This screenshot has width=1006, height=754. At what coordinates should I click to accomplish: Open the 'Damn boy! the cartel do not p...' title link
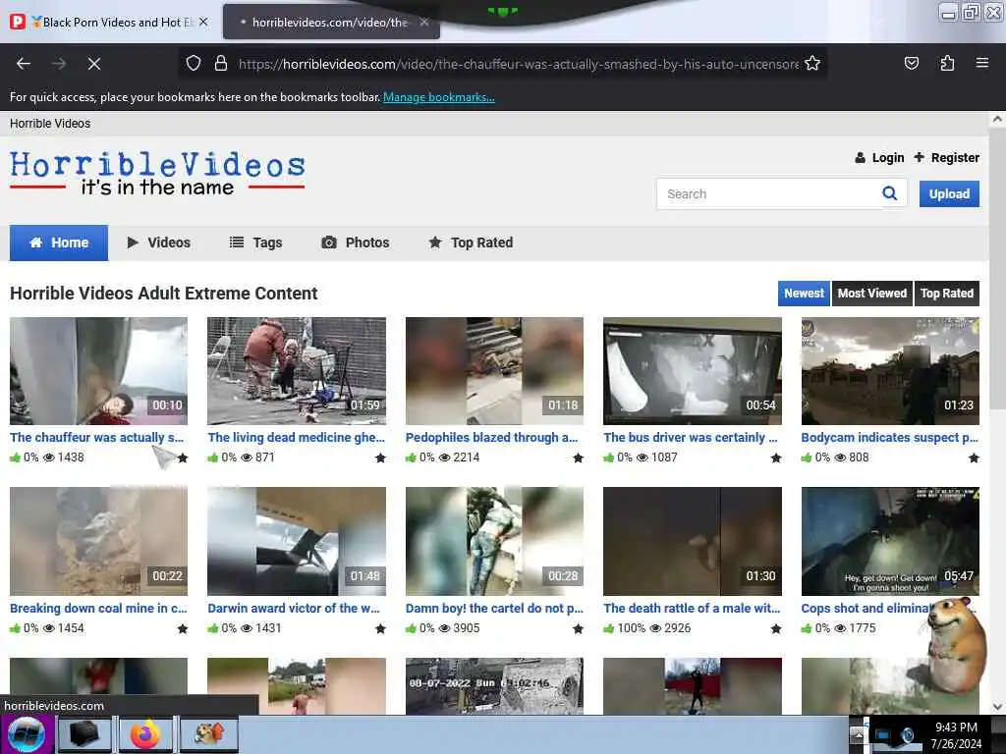pos(494,608)
